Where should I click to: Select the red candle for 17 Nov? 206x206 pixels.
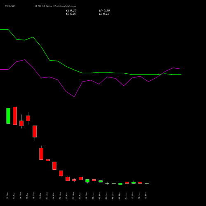click(28, 118)
